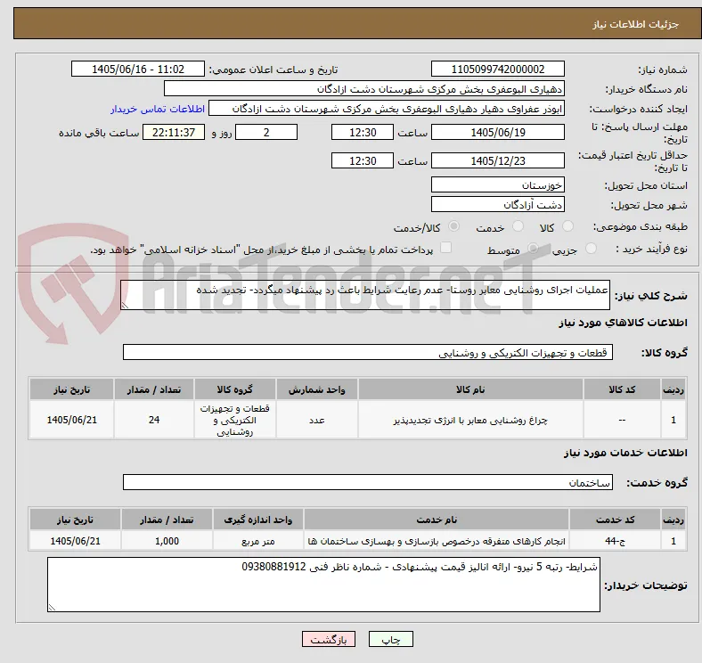Click the کد خدمت column header
The height and width of the screenshot is (663, 702).
coord(616,520)
